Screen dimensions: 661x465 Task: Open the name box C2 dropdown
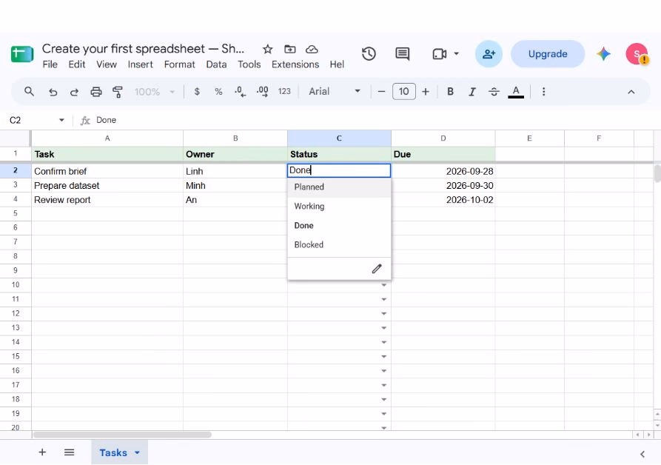point(61,120)
